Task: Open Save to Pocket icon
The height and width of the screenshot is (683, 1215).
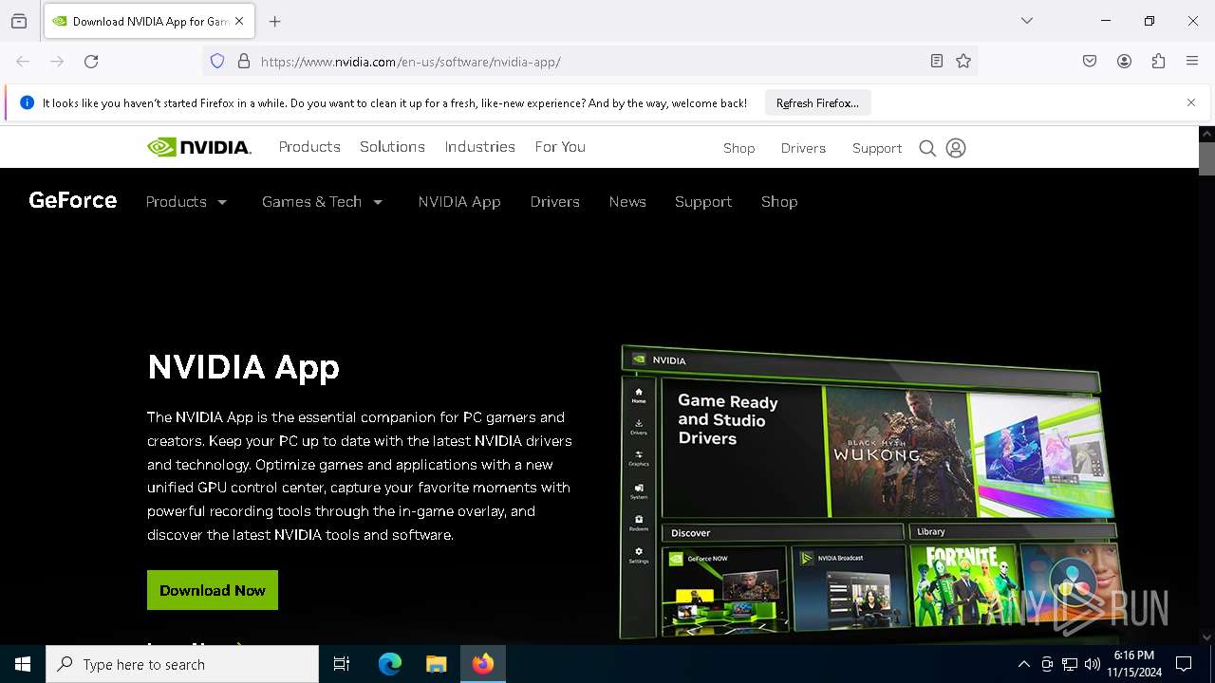Action: tap(1090, 62)
